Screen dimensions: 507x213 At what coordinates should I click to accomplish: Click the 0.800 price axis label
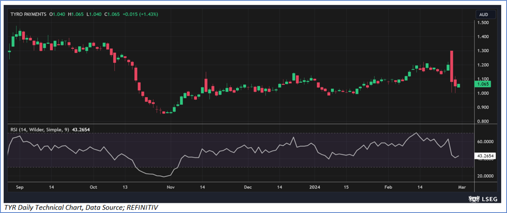483,121
